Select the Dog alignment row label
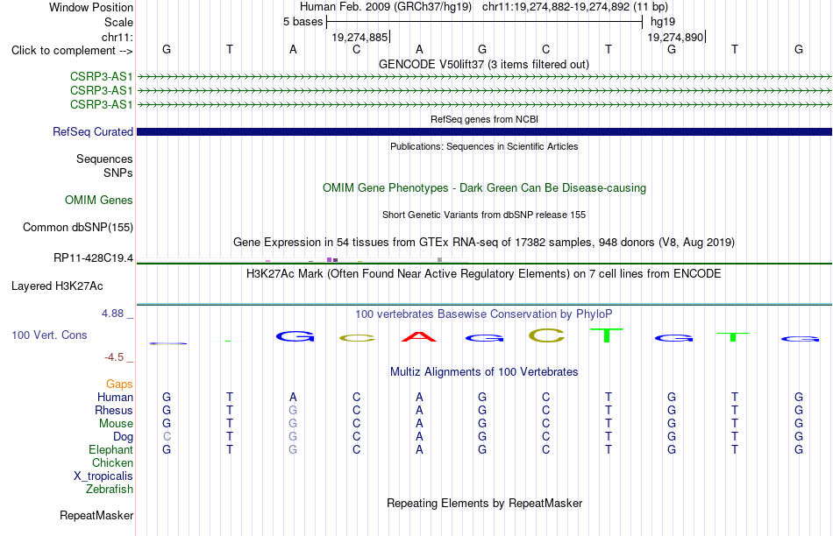The image size is (833, 536). point(123,436)
